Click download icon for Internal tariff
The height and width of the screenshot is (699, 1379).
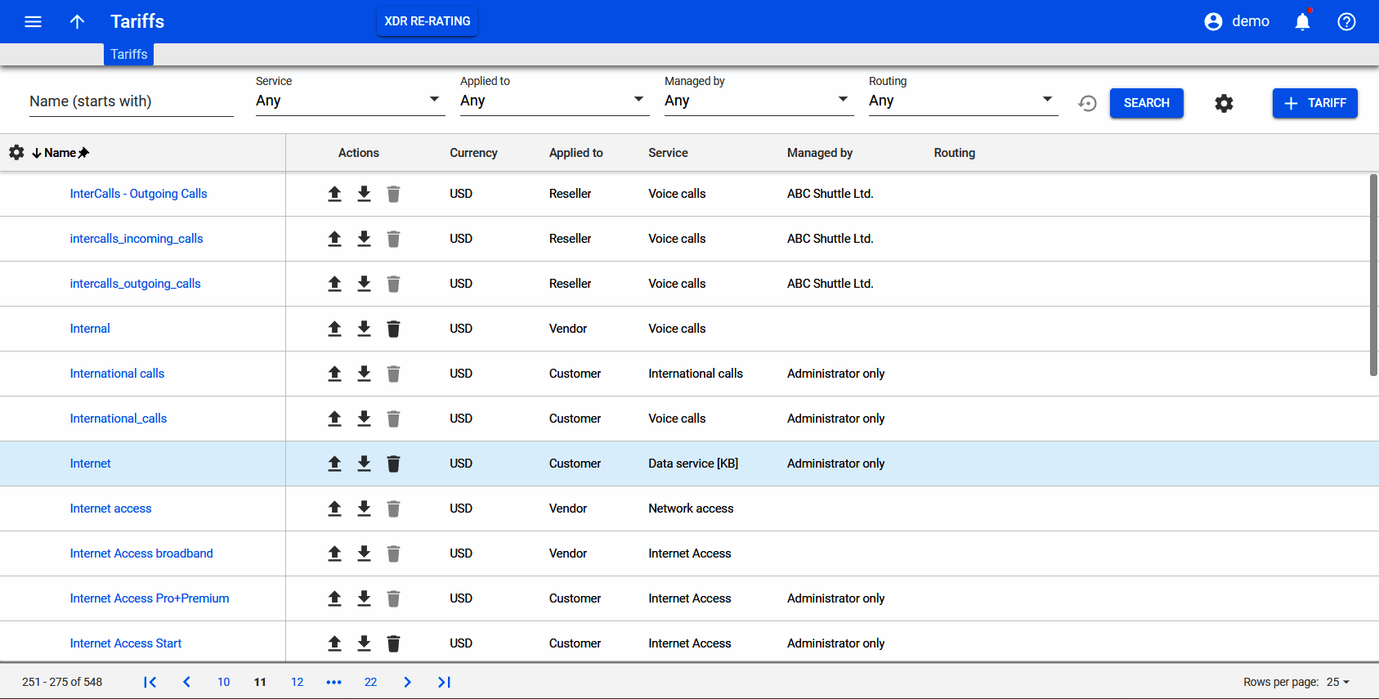point(364,329)
